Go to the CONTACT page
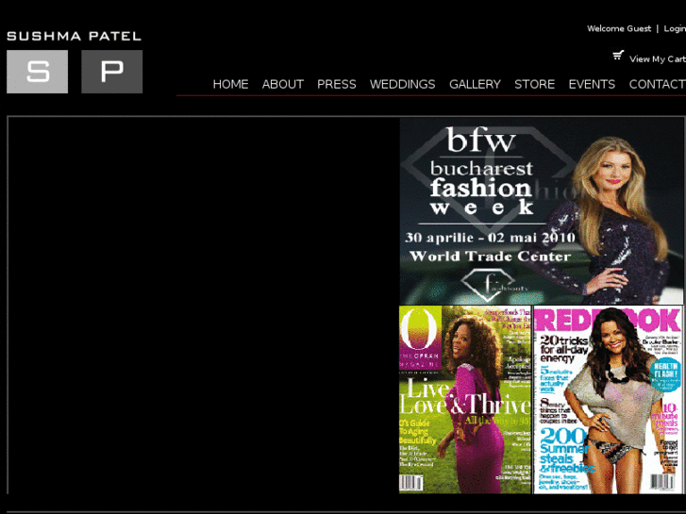This screenshot has width=686, height=514. [657, 84]
